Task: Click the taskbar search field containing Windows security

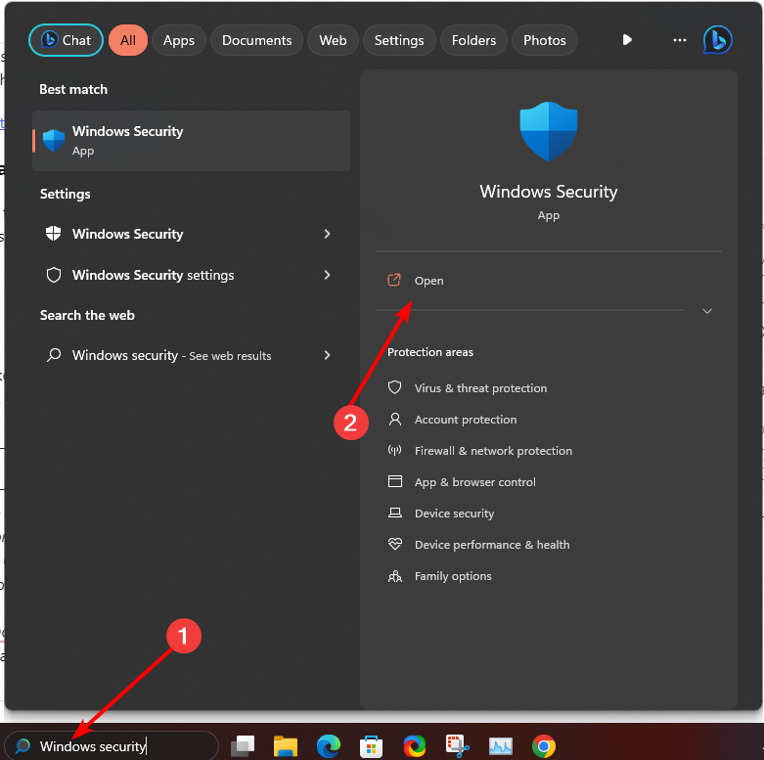Action: (112, 746)
